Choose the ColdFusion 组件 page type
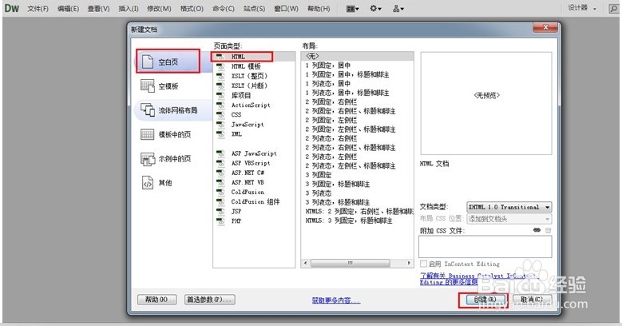The height and width of the screenshot is (326, 622). click(x=254, y=201)
